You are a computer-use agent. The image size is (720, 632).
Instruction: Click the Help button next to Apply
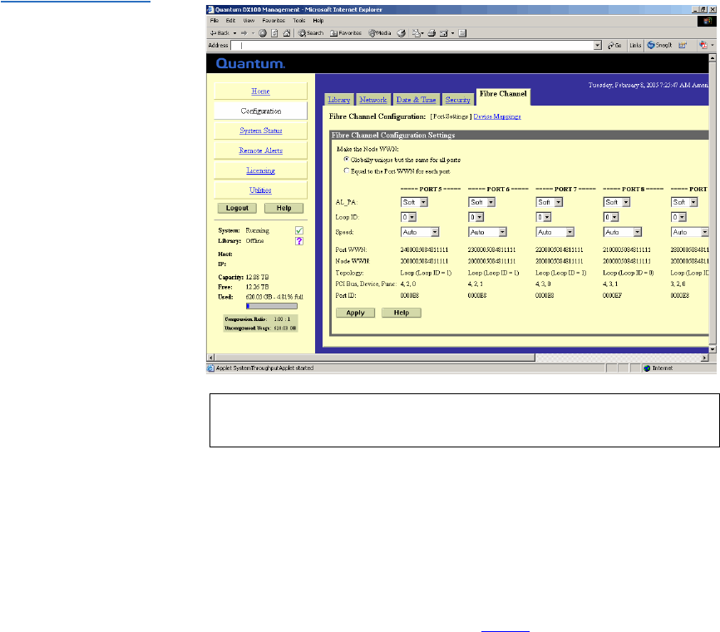coord(402,313)
